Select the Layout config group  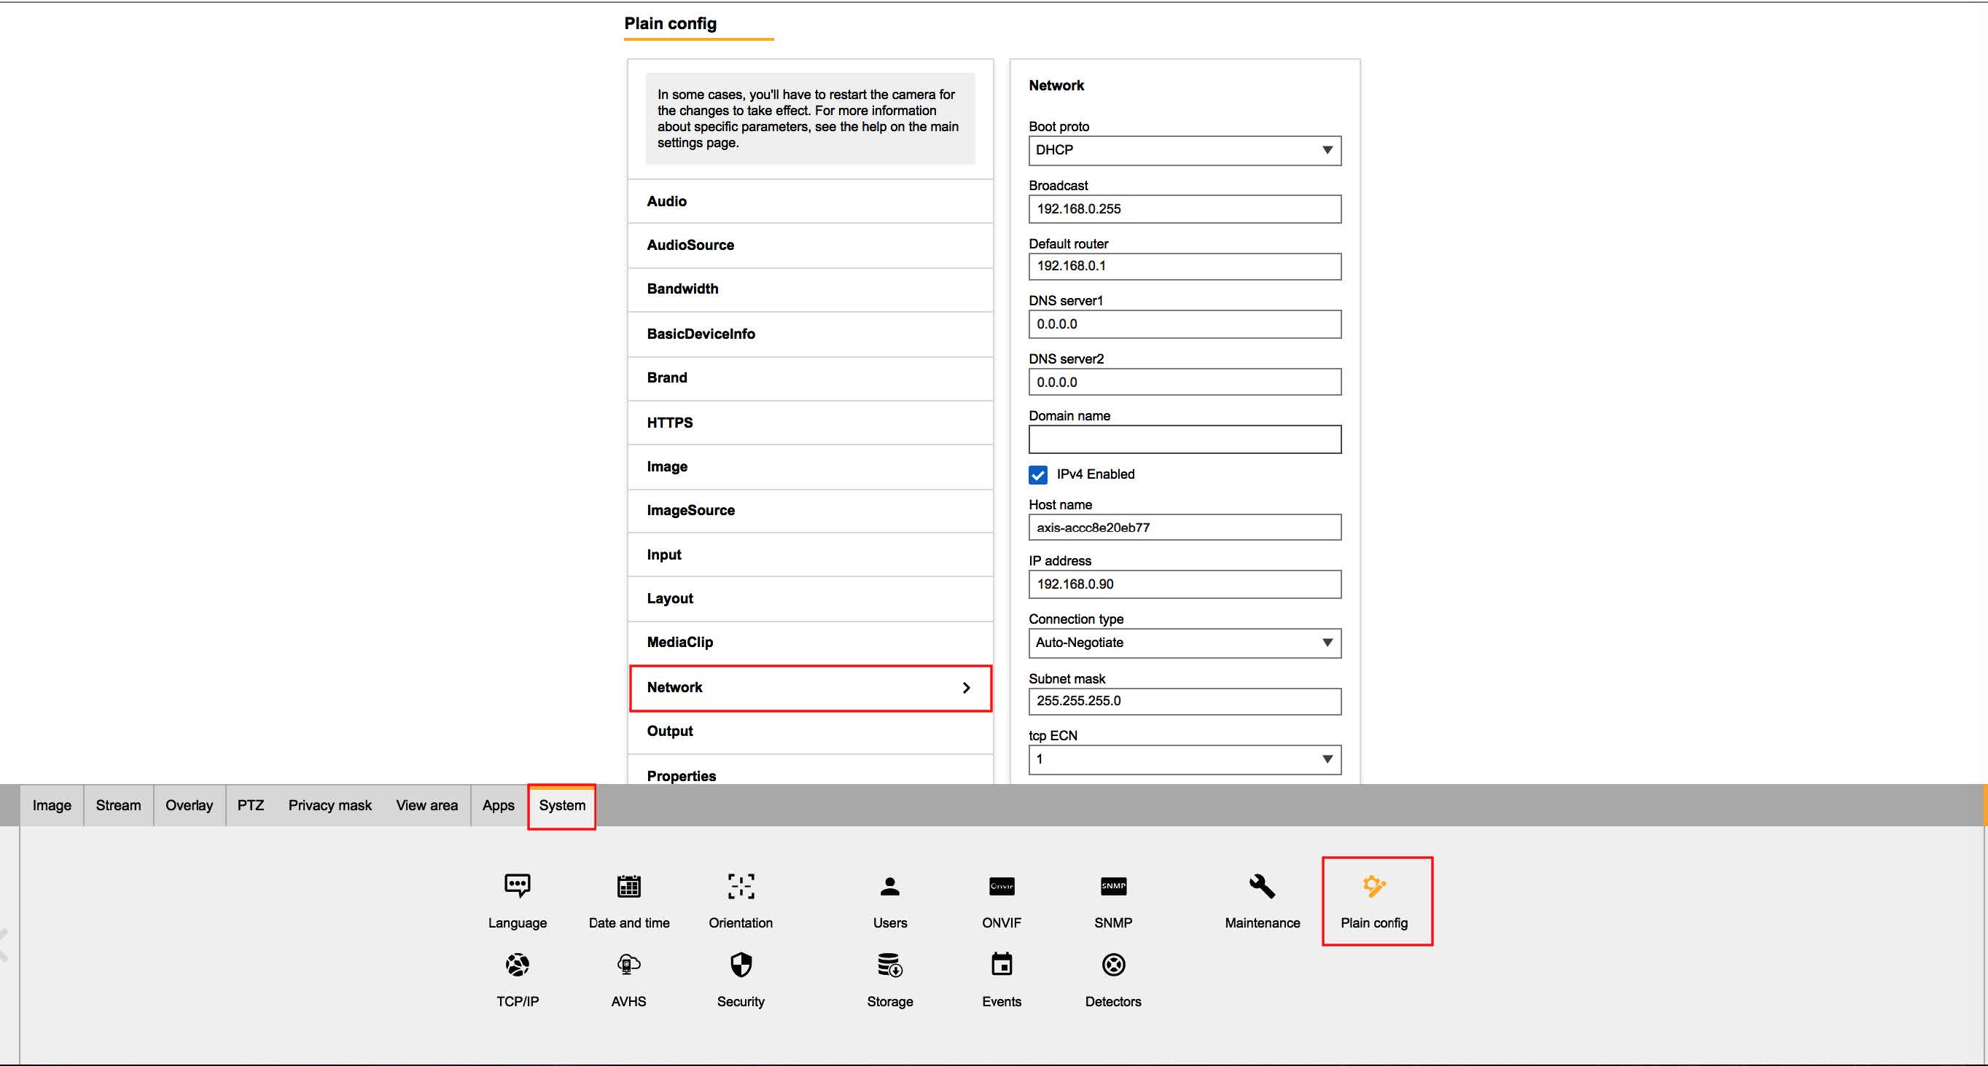pyautogui.click(x=811, y=598)
